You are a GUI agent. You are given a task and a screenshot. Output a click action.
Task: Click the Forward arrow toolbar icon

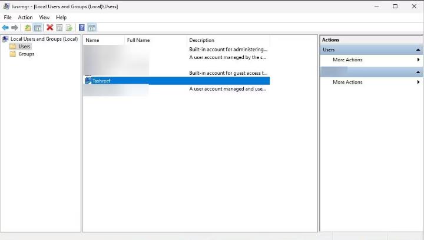pos(15,28)
